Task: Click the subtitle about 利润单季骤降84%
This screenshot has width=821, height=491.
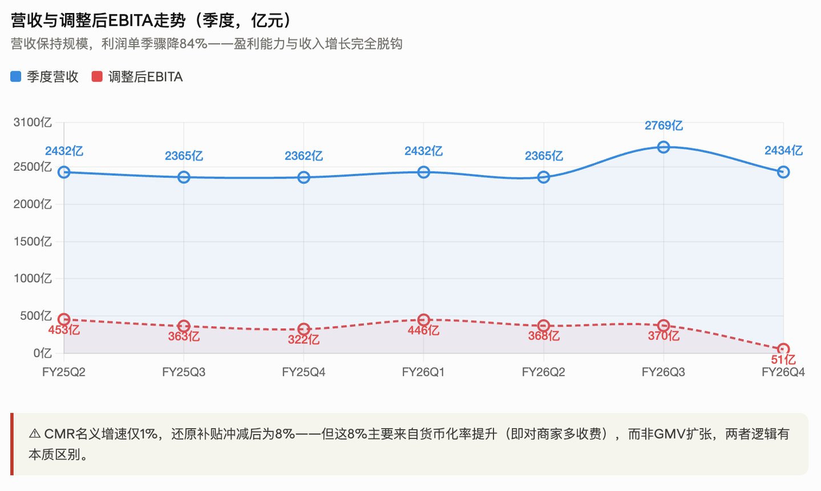Action: click(207, 44)
